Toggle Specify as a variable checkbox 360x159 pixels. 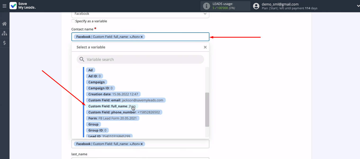tap(73, 21)
